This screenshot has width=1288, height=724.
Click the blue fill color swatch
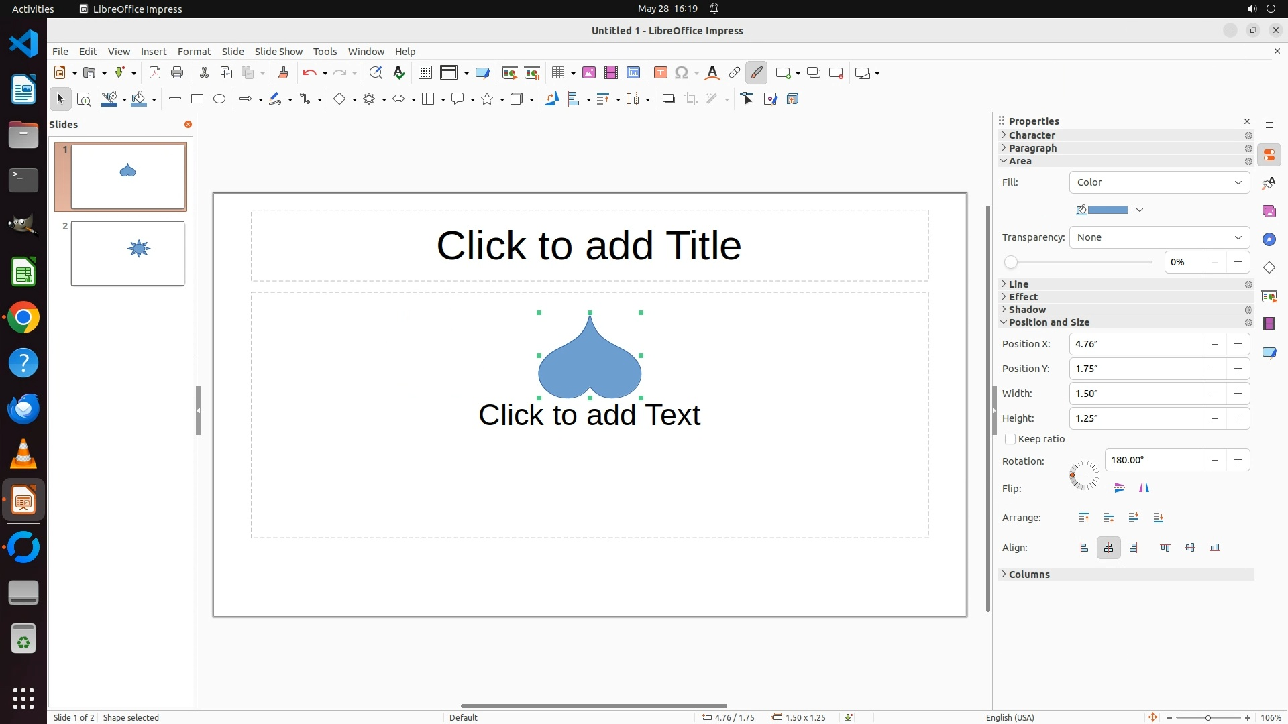pos(1108,210)
